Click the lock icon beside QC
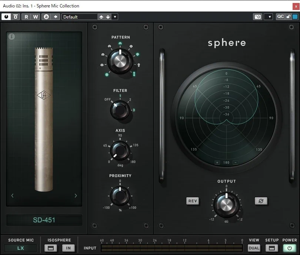The image size is (300, 255). coord(288,17)
